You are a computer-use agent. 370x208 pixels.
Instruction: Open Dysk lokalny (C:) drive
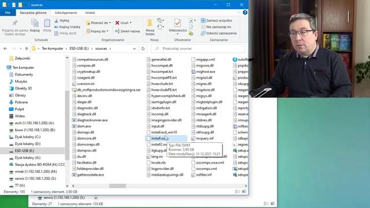(x=28, y=137)
